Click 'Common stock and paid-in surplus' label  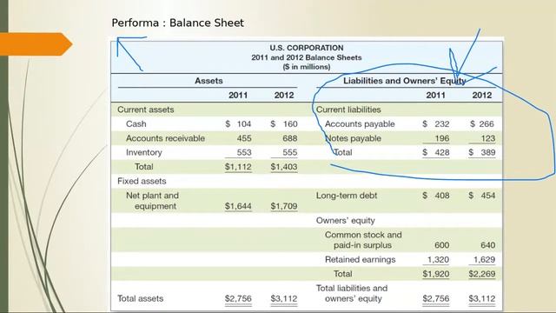pos(363,240)
